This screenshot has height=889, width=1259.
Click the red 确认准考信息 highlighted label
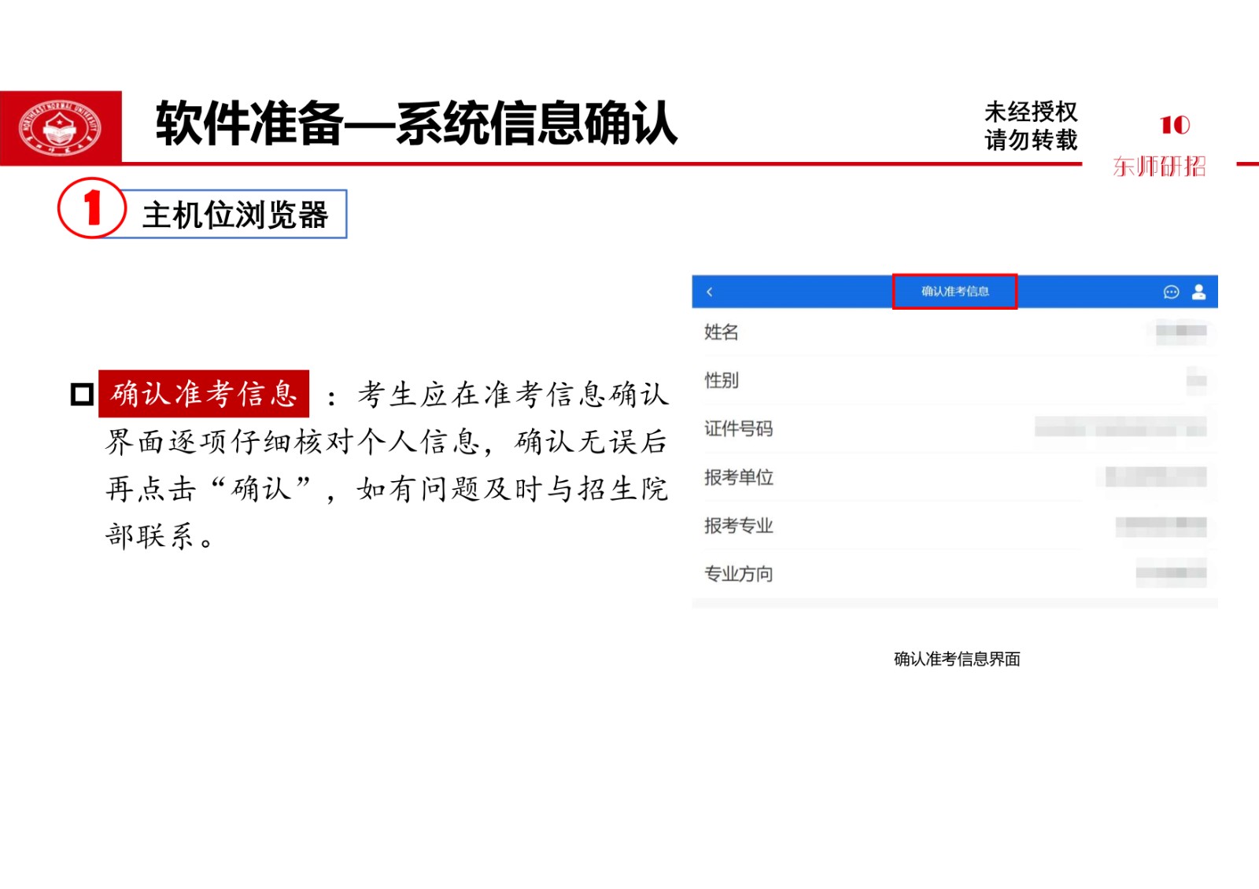204,394
